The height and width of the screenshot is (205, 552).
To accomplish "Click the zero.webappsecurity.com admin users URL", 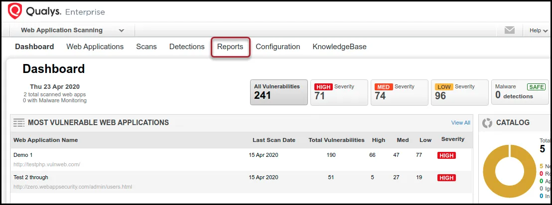I will click(73, 187).
